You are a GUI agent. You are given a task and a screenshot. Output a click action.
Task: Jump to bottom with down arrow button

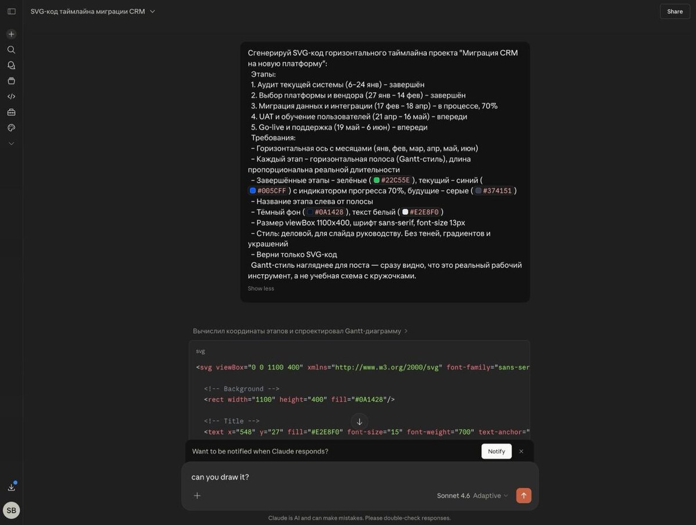tap(359, 422)
